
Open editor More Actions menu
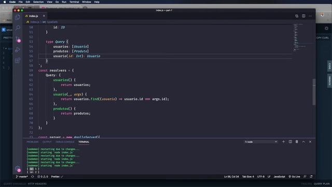point(310,16)
